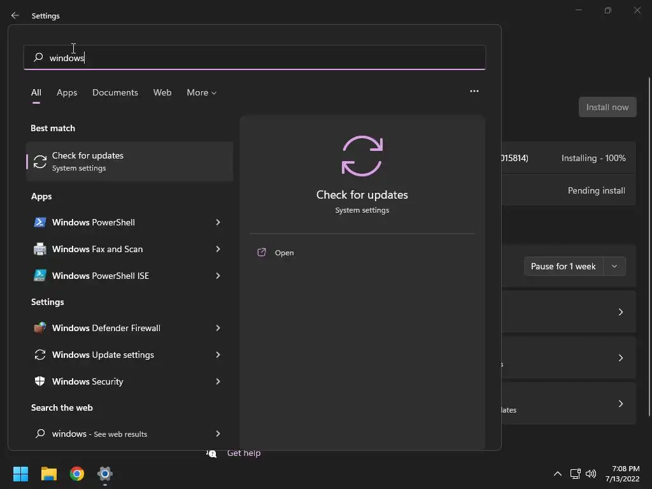Screen dimensions: 652x489
Task: Click the Pause for 1 week button
Action: coord(563,266)
